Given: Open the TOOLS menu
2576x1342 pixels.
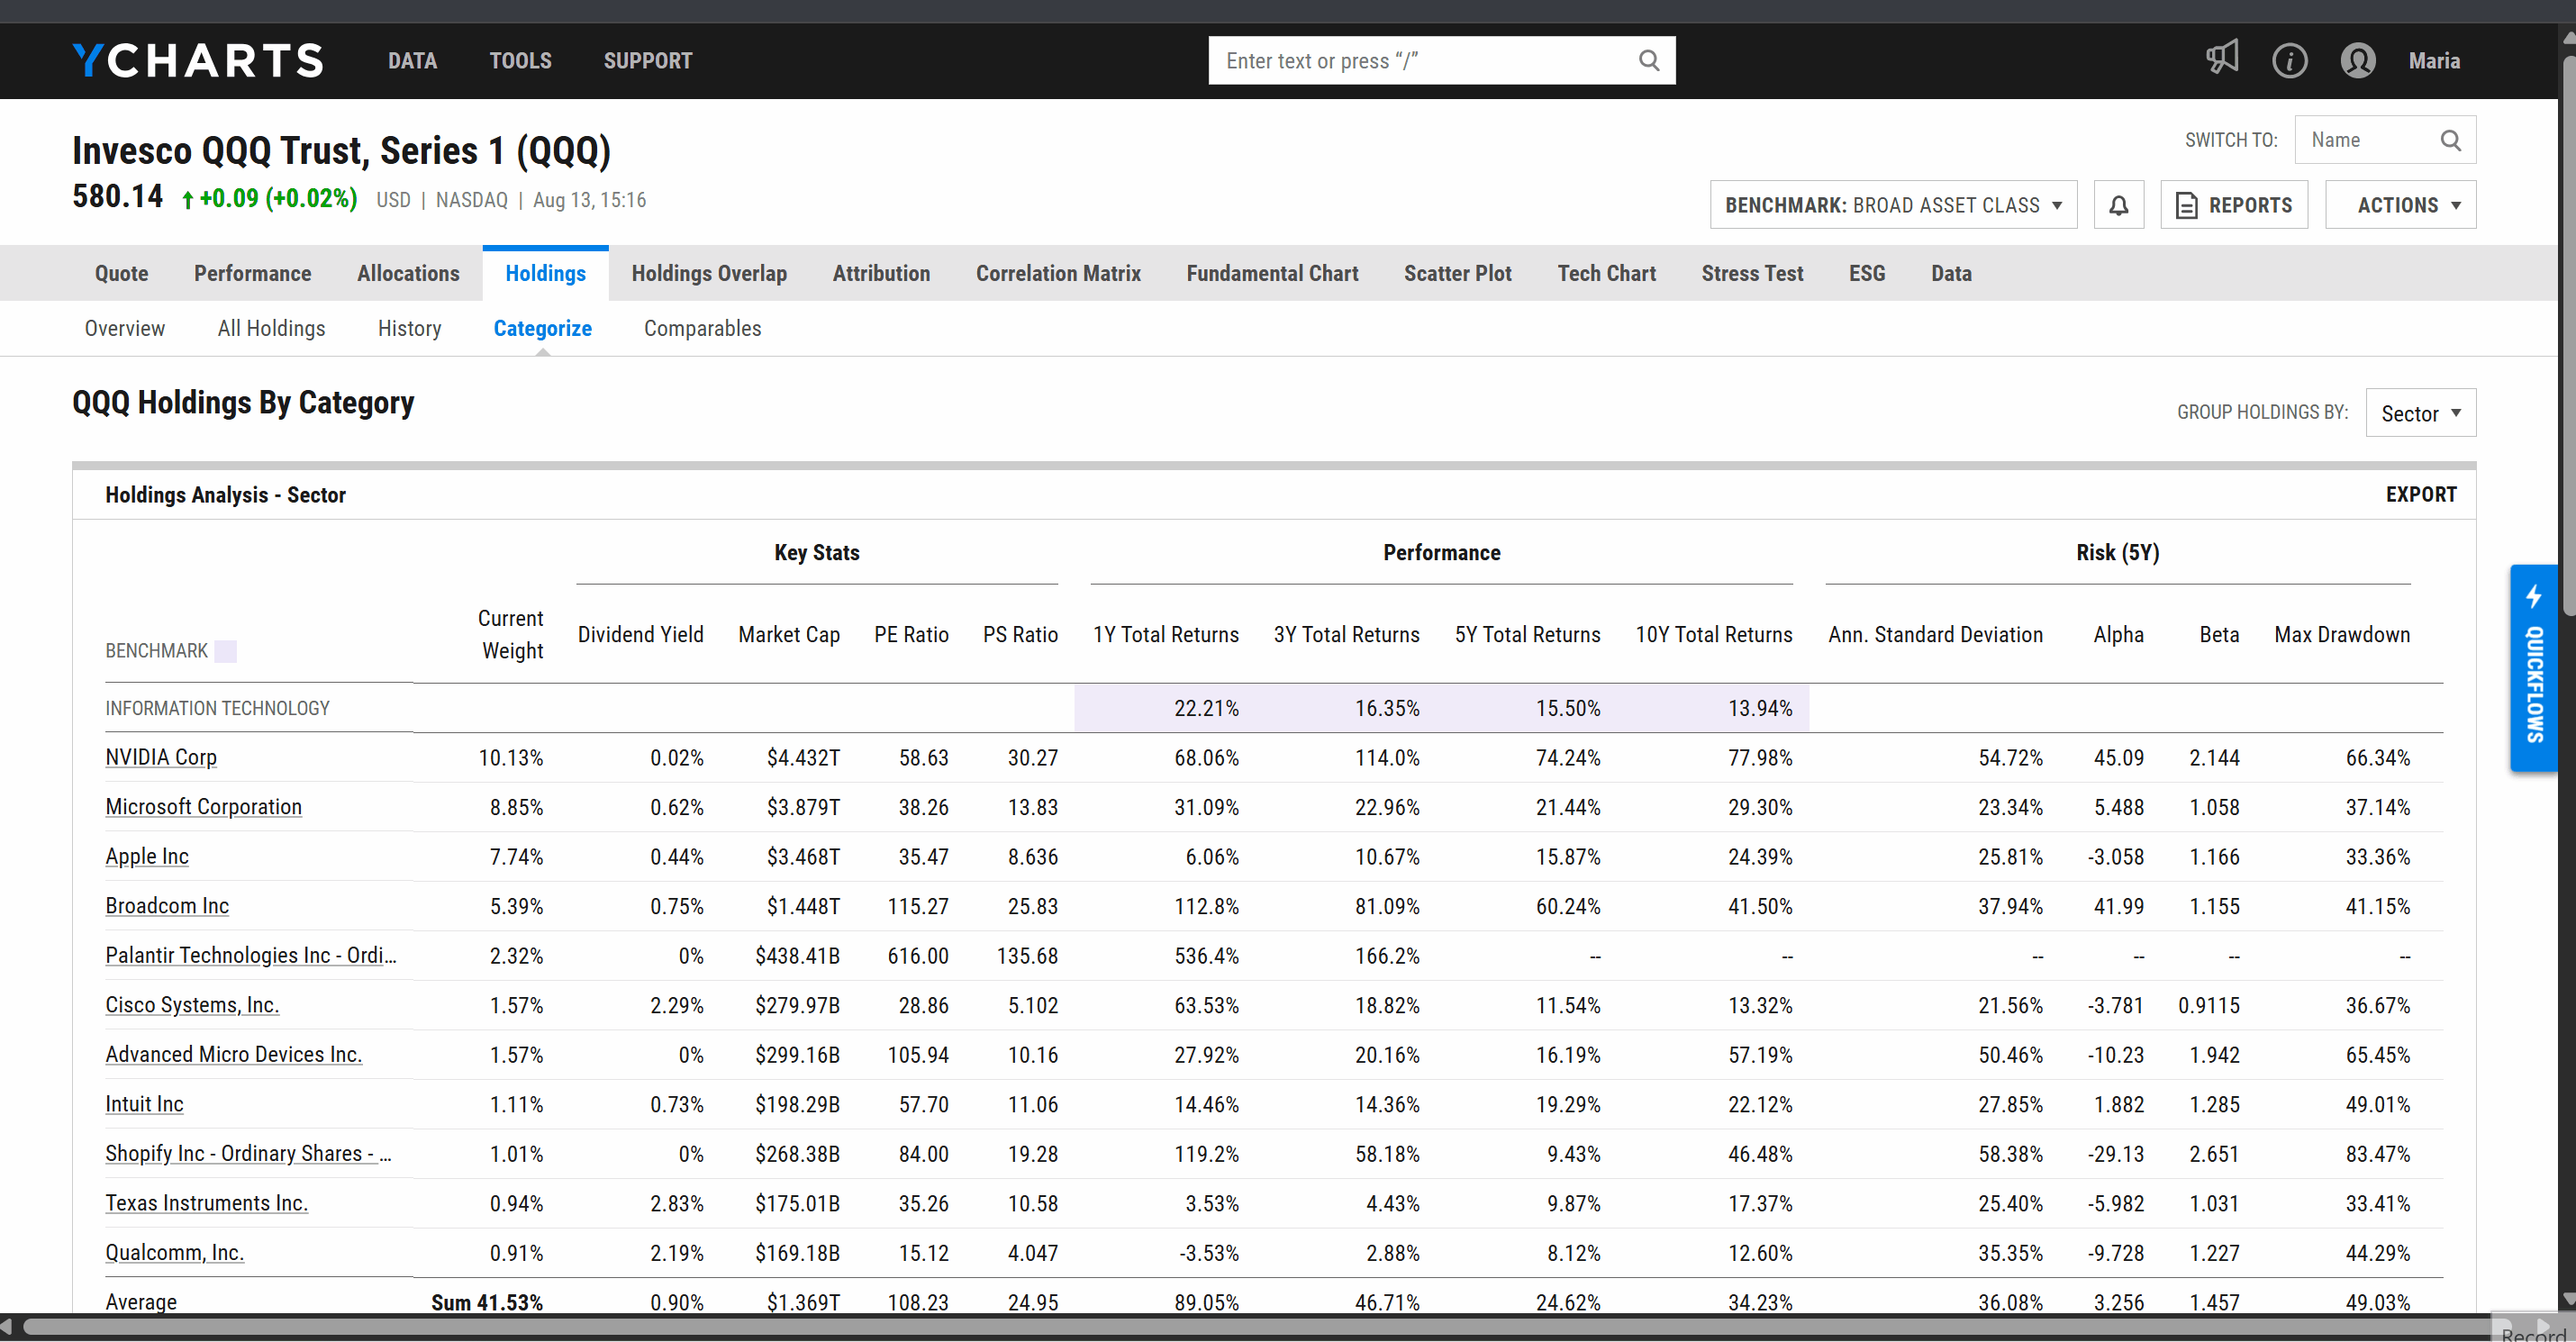Looking at the screenshot, I should pos(520,61).
